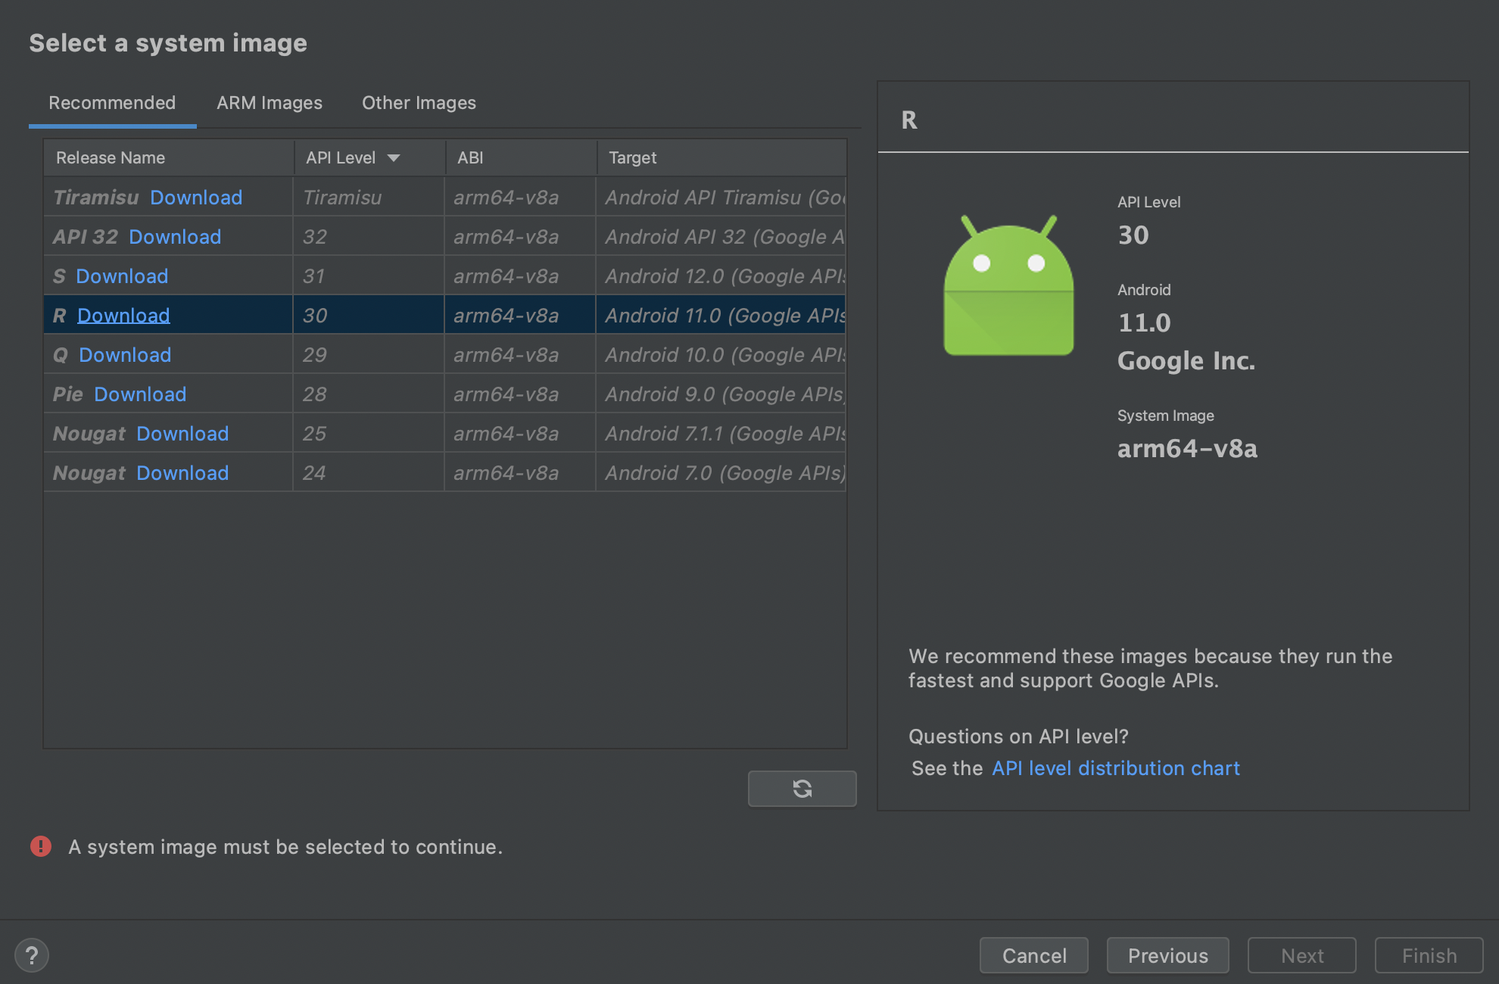
Task: Download the API 32 system image
Action: point(175,237)
